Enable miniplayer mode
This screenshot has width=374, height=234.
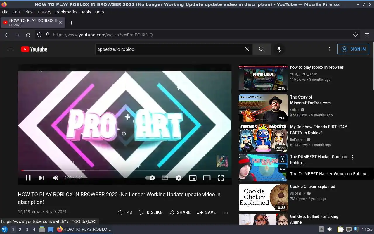193,178
